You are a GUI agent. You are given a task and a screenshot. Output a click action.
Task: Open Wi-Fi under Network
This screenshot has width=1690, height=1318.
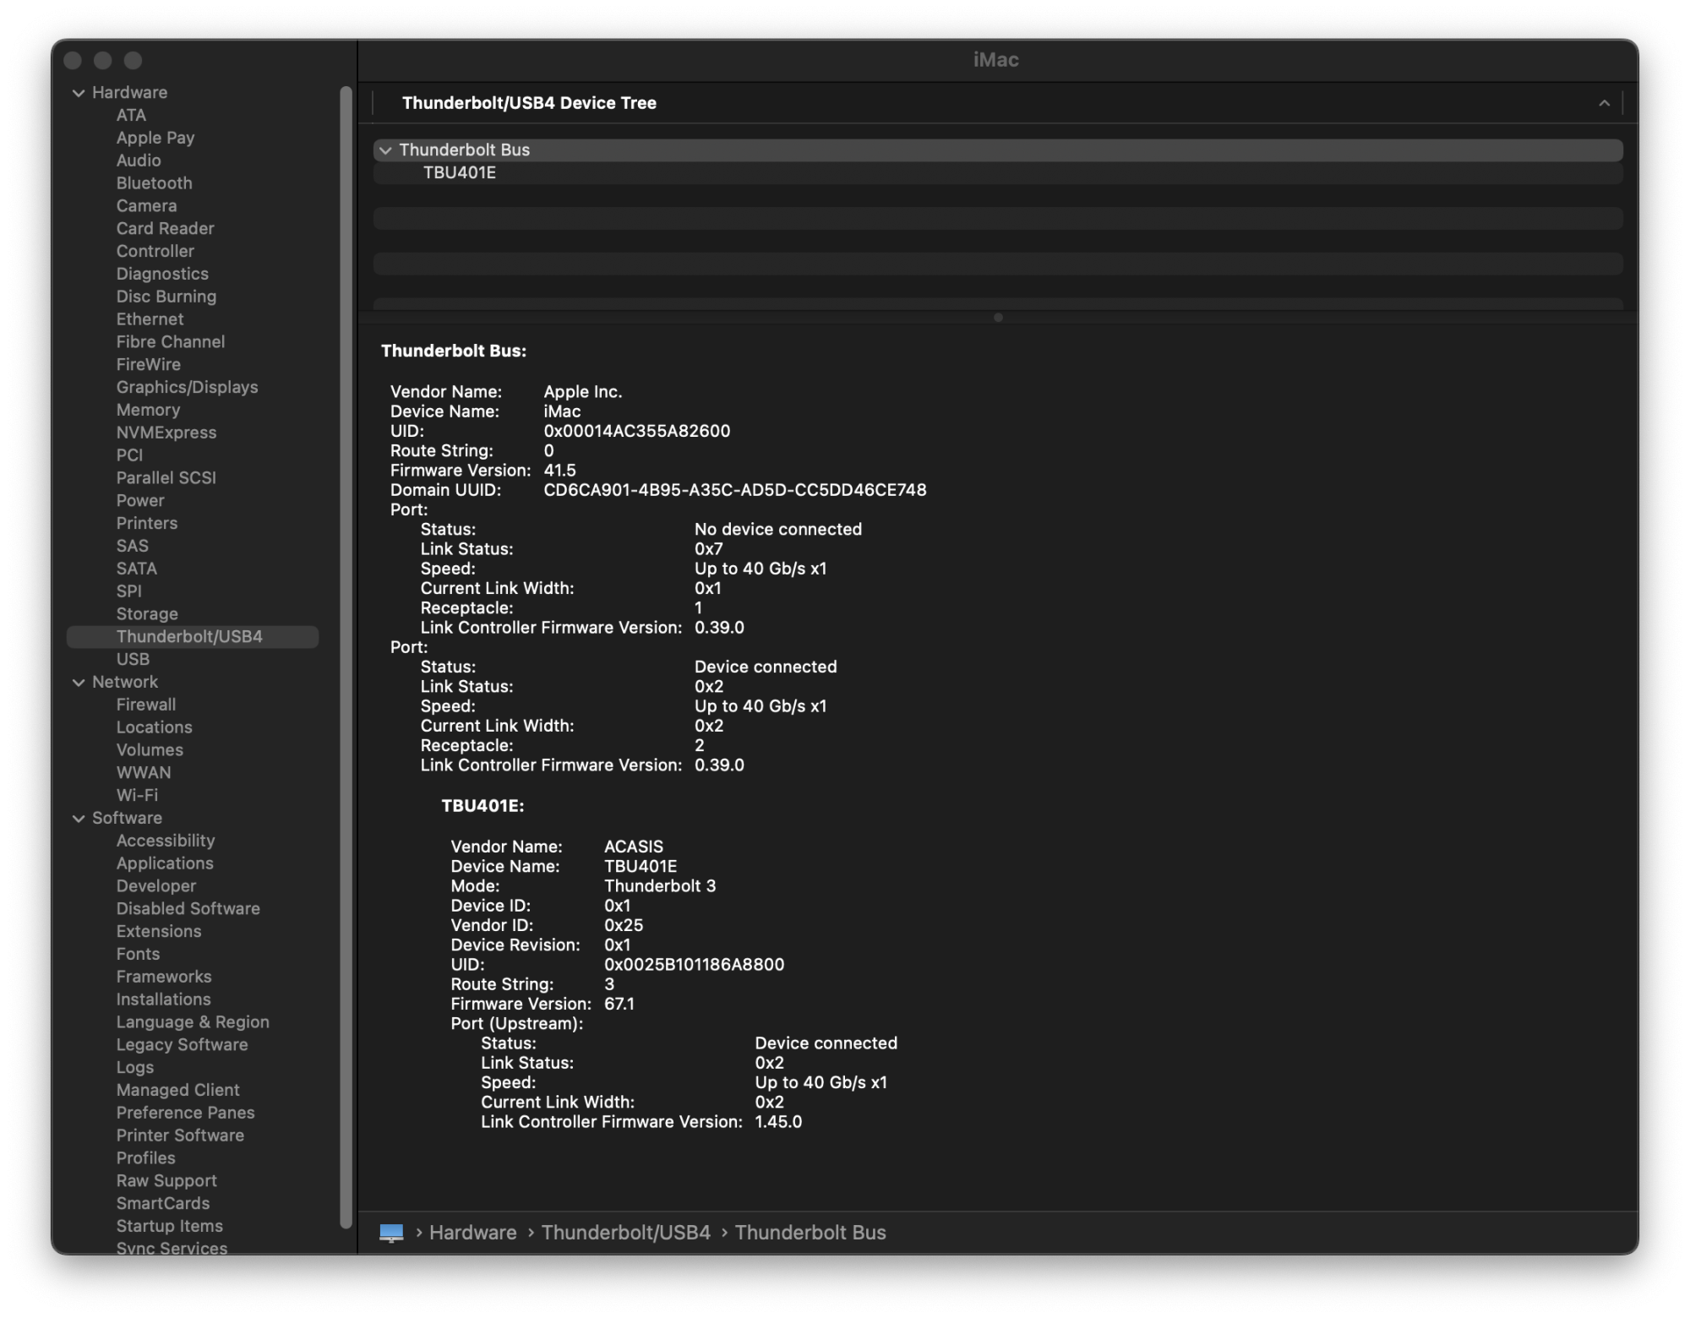[137, 795]
